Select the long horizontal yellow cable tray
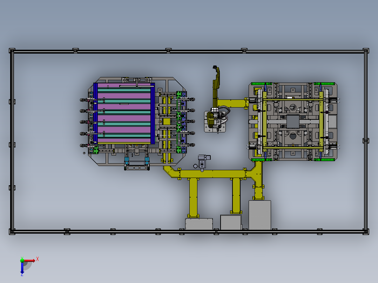The height and width of the screenshot is (283, 378). click(212, 174)
